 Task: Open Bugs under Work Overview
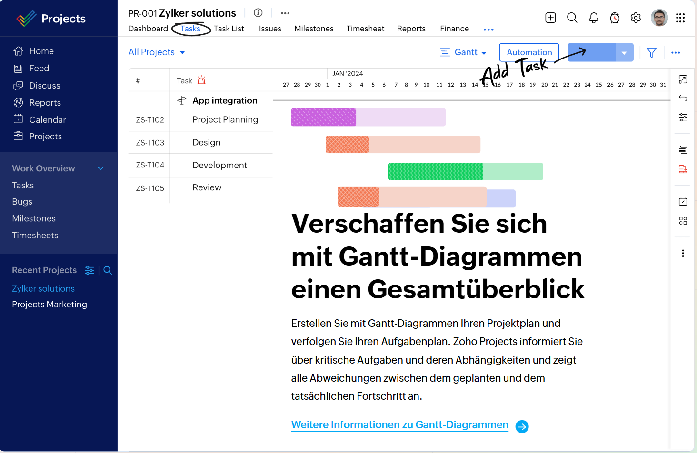[22, 202]
